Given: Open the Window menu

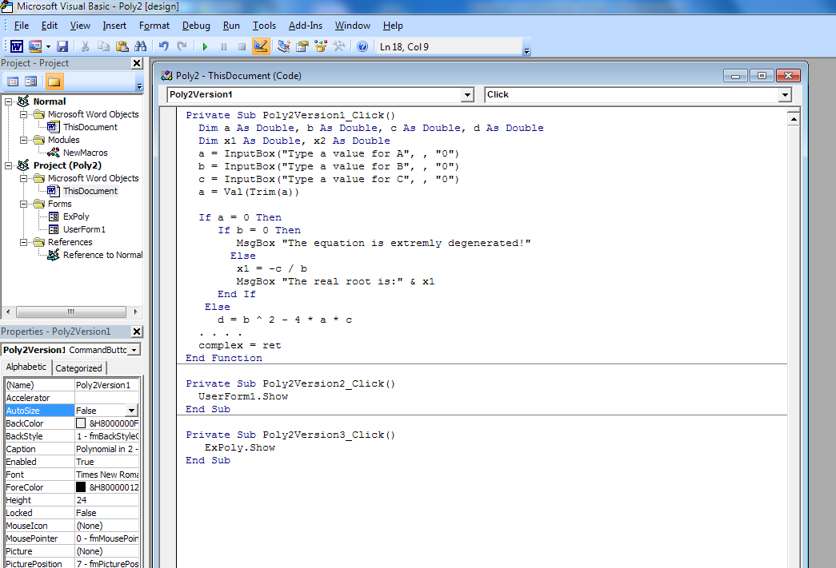Looking at the screenshot, I should 353,26.
